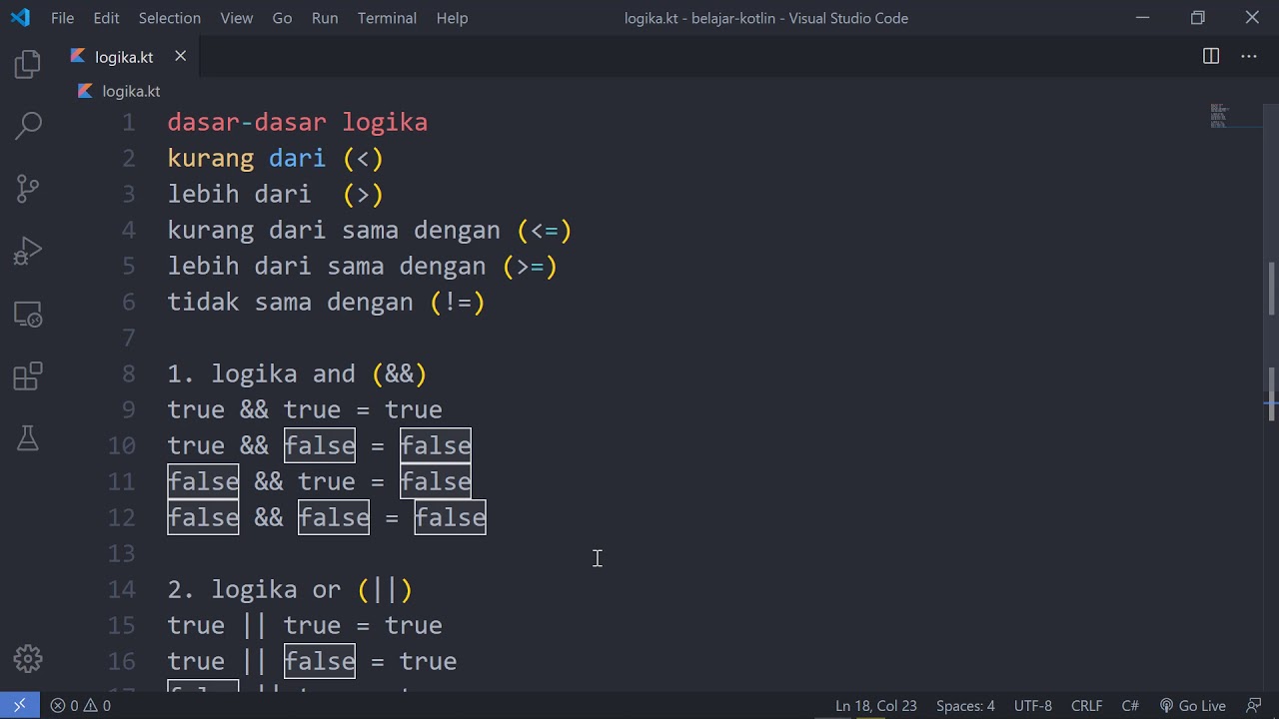Click the remote window status bar icon
Screen dimensions: 1279x719
pyautogui.click(x=20, y=705)
